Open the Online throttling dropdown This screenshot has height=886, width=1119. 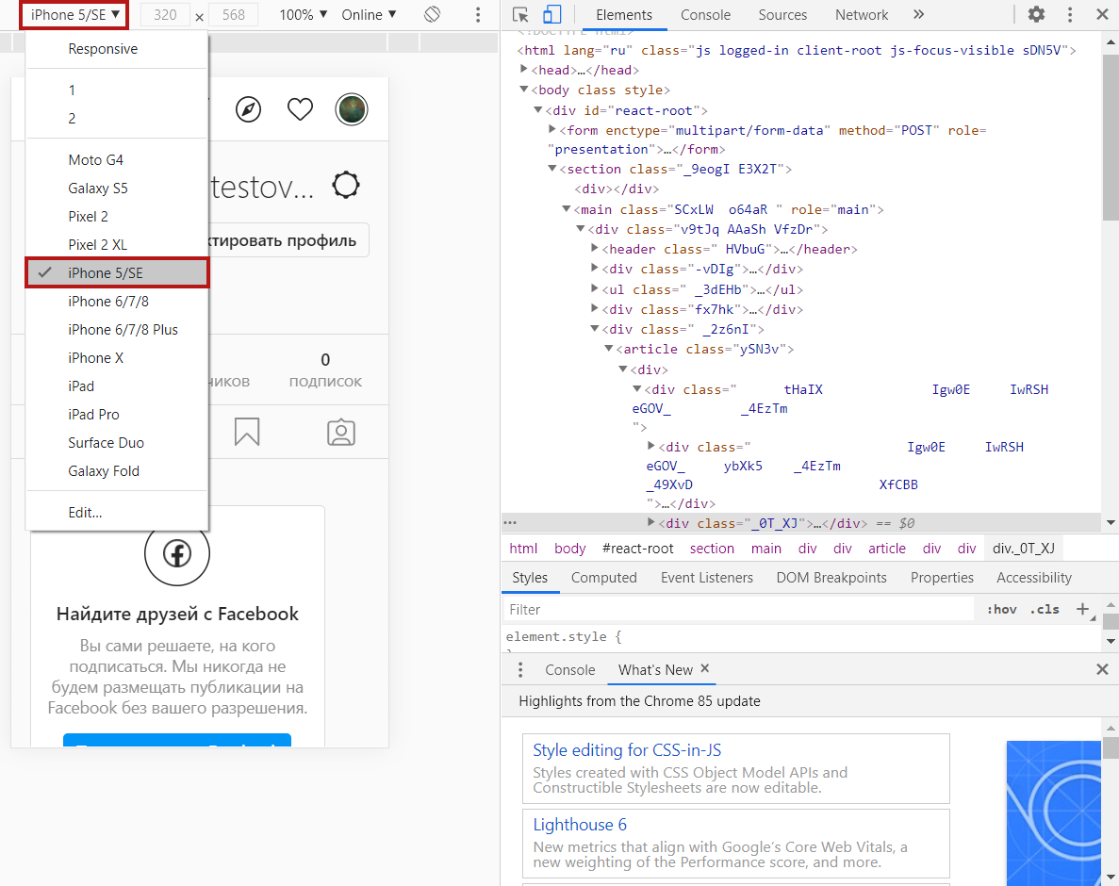point(369,15)
